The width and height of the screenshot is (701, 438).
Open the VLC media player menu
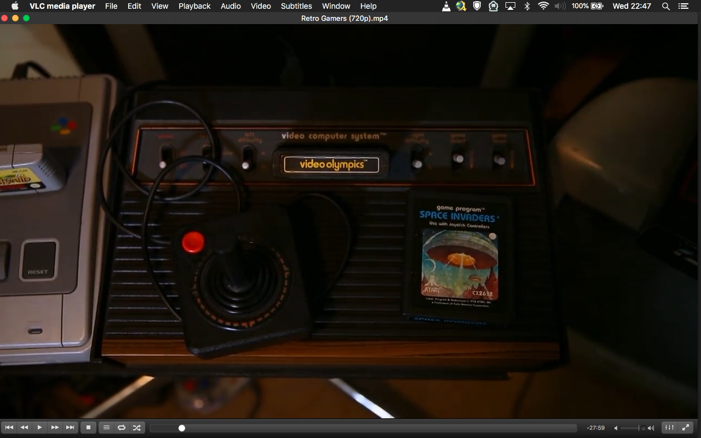coord(62,6)
